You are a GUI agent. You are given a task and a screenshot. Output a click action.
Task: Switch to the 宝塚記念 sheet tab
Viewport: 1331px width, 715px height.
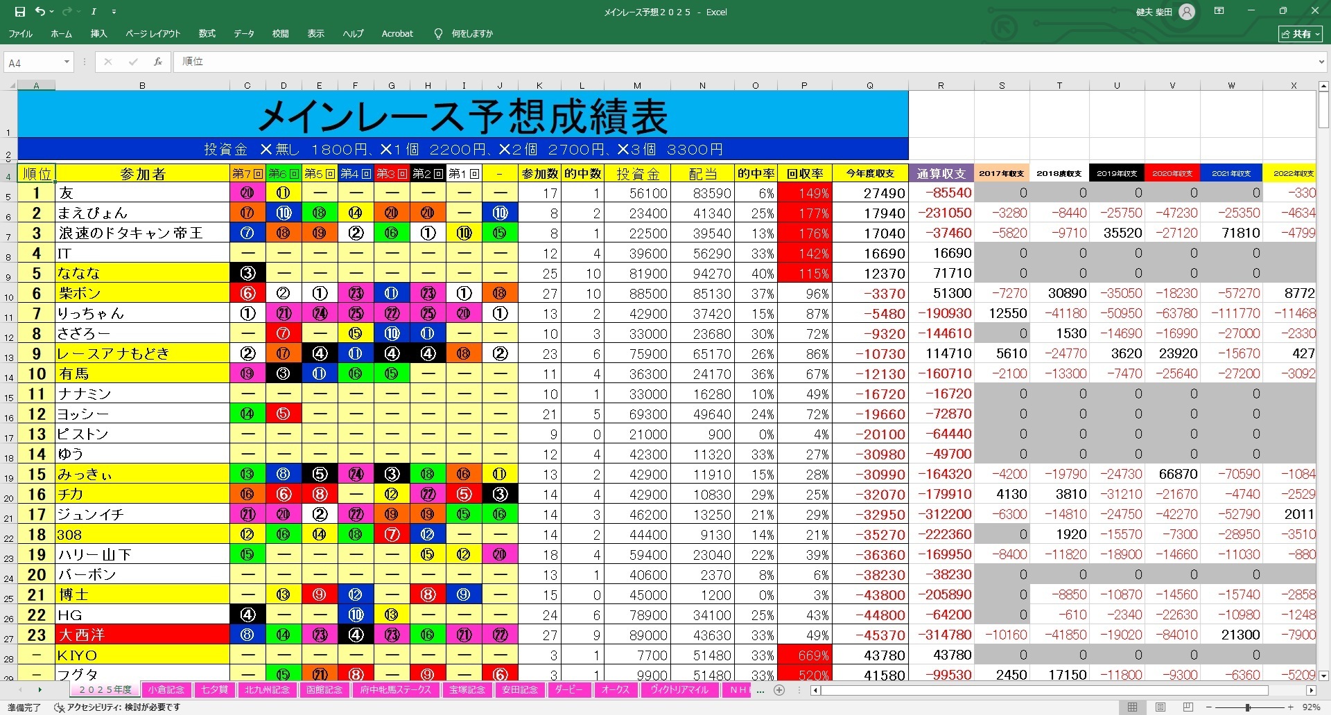467,690
